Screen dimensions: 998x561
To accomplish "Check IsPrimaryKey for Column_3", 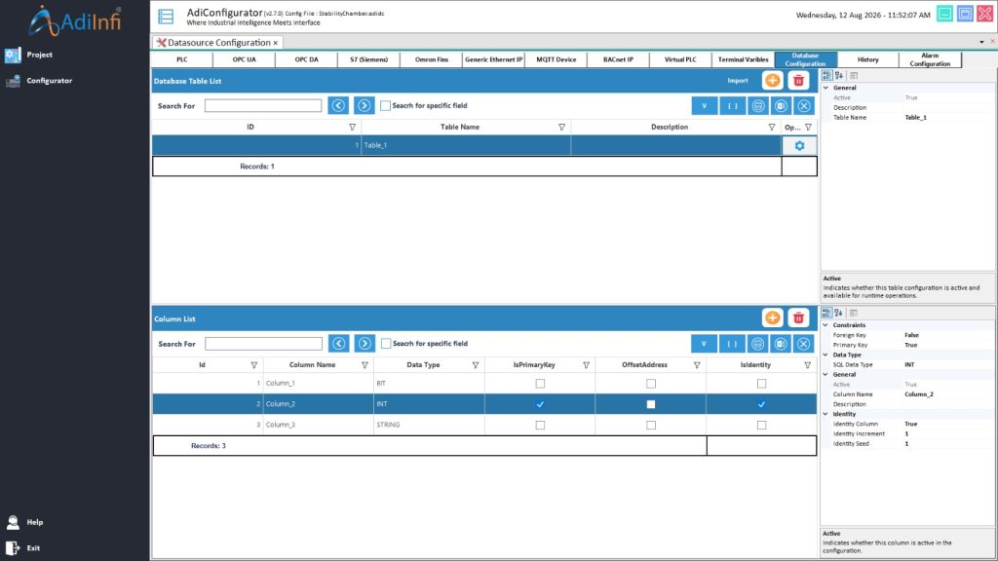I will [540, 425].
